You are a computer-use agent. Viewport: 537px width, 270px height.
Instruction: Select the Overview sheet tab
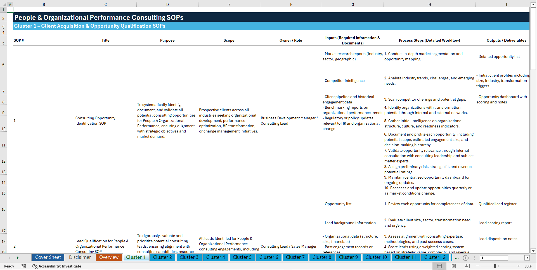pos(109,257)
